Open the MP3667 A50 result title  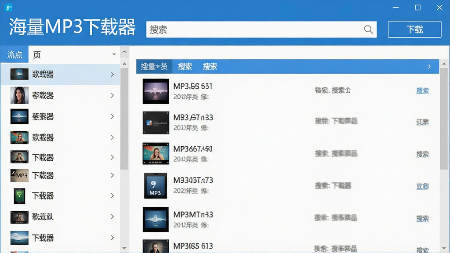pos(193,149)
